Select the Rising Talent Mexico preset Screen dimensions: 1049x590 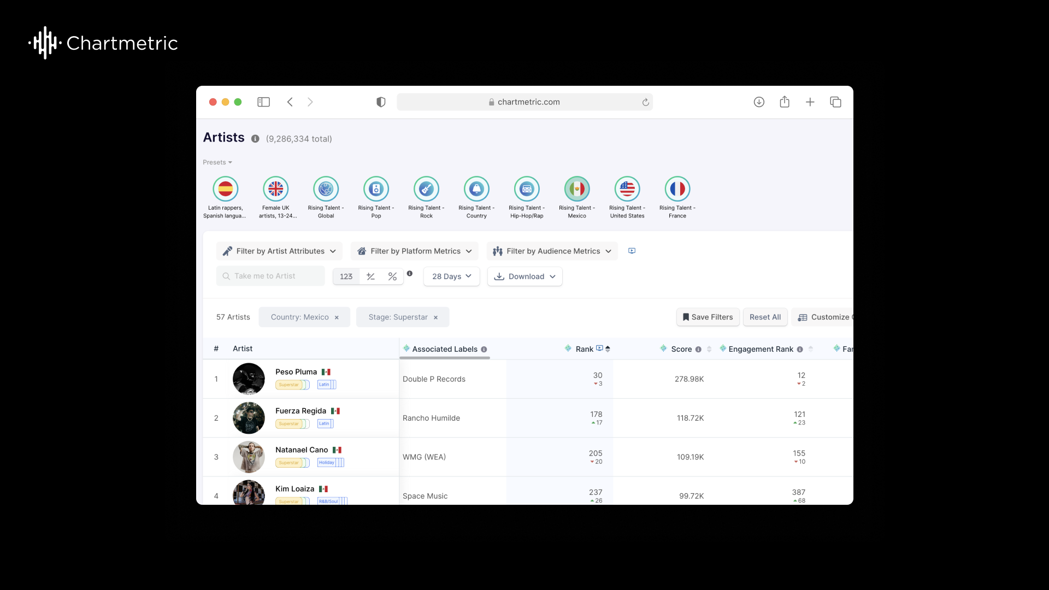(x=577, y=197)
